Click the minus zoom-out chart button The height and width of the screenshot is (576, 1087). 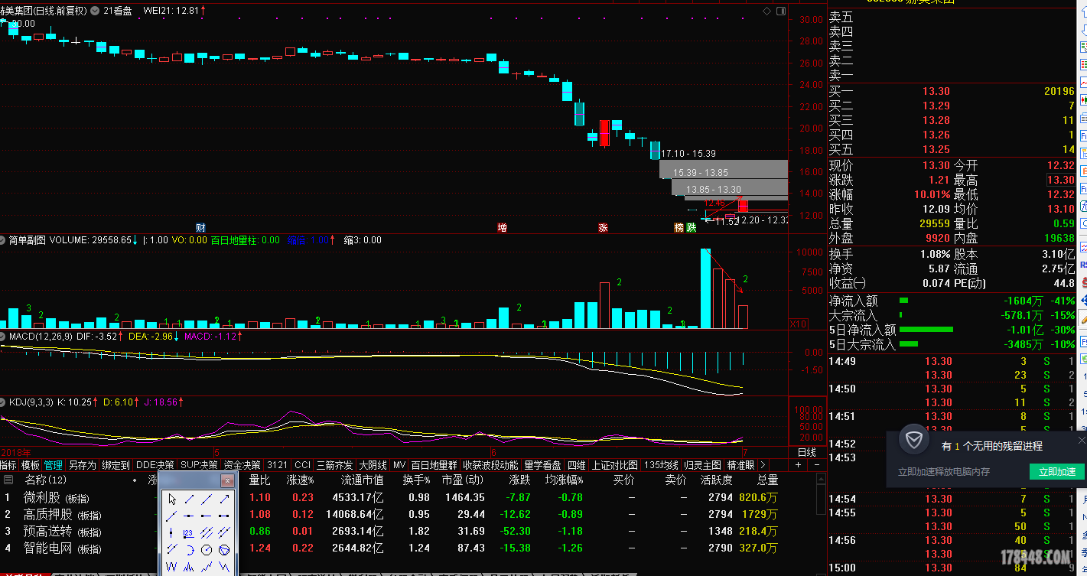coord(816,464)
